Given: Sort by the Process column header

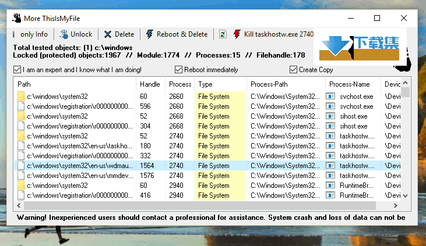Looking at the screenshot, I should click(180, 84).
